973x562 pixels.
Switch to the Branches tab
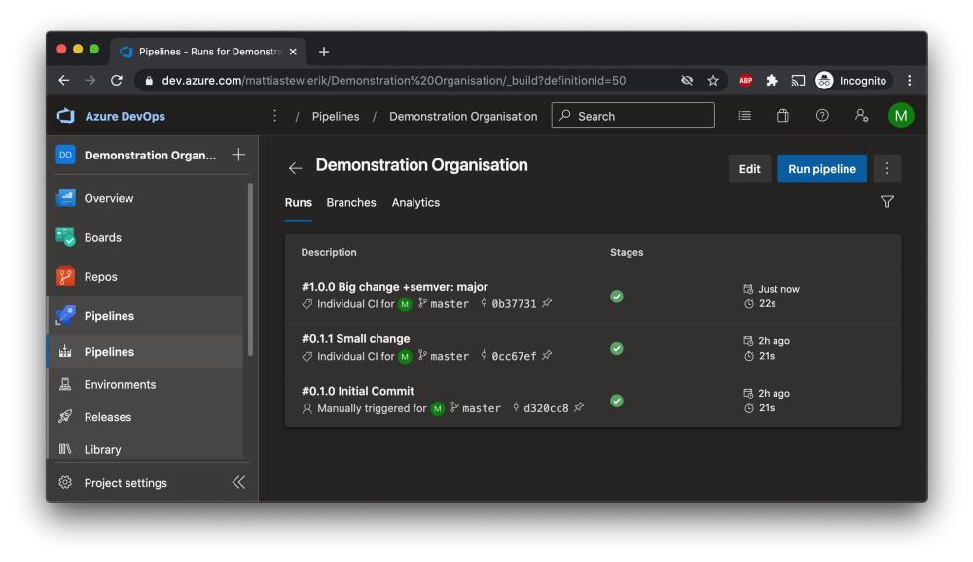[351, 203]
